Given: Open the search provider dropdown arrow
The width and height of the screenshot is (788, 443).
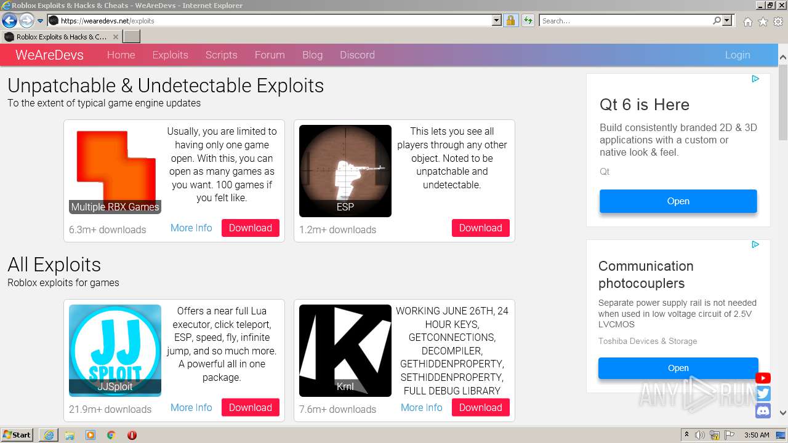Looking at the screenshot, I should (x=727, y=20).
